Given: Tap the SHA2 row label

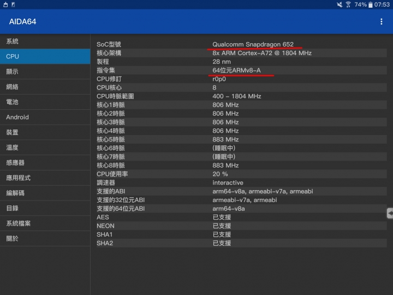Looking at the screenshot, I should (x=105, y=243).
